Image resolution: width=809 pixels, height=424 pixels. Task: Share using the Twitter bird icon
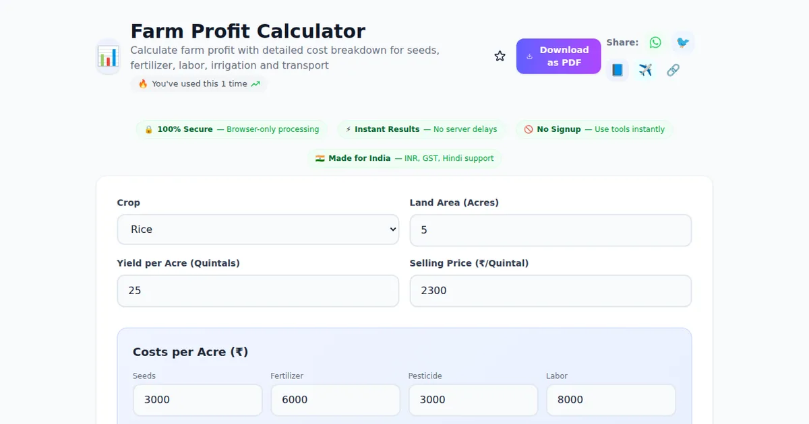point(683,42)
